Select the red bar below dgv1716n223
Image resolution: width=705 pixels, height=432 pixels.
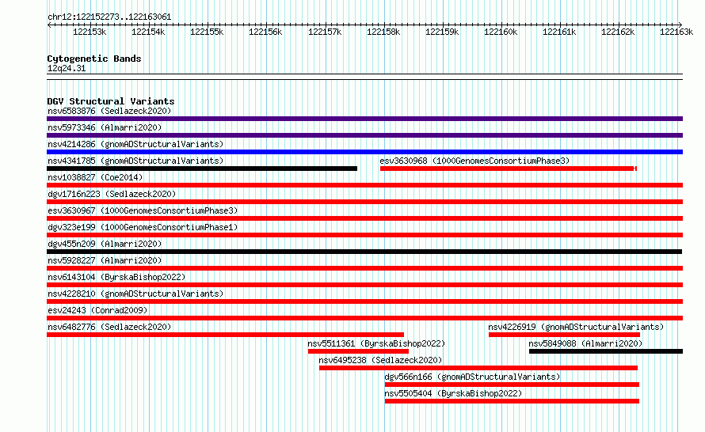click(364, 202)
